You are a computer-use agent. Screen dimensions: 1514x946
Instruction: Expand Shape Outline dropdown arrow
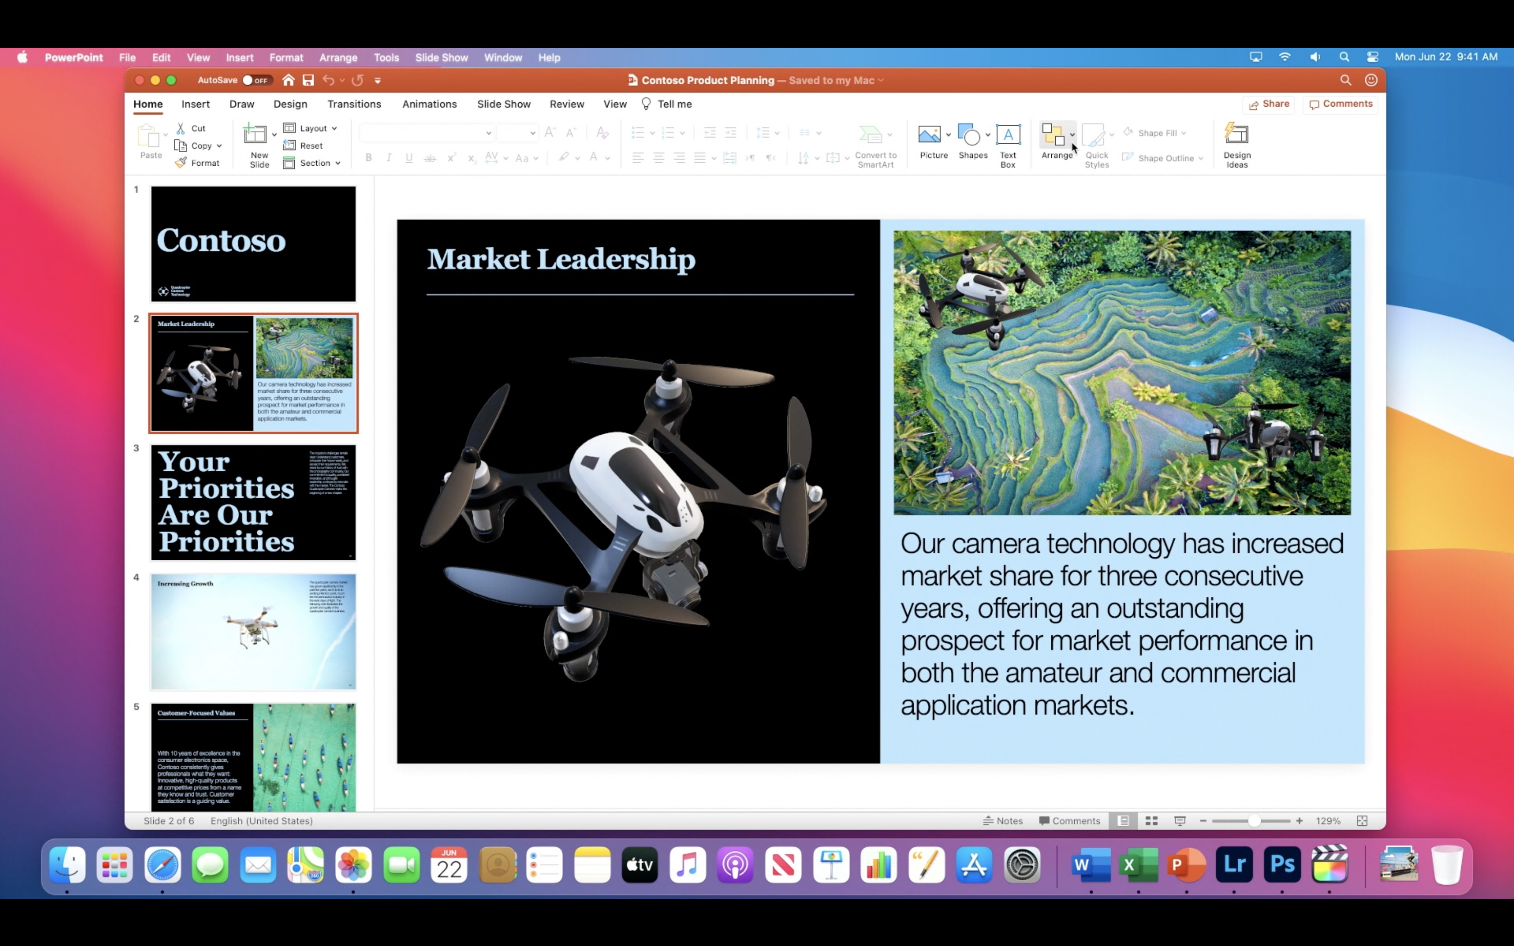[x=1200, y=158]
